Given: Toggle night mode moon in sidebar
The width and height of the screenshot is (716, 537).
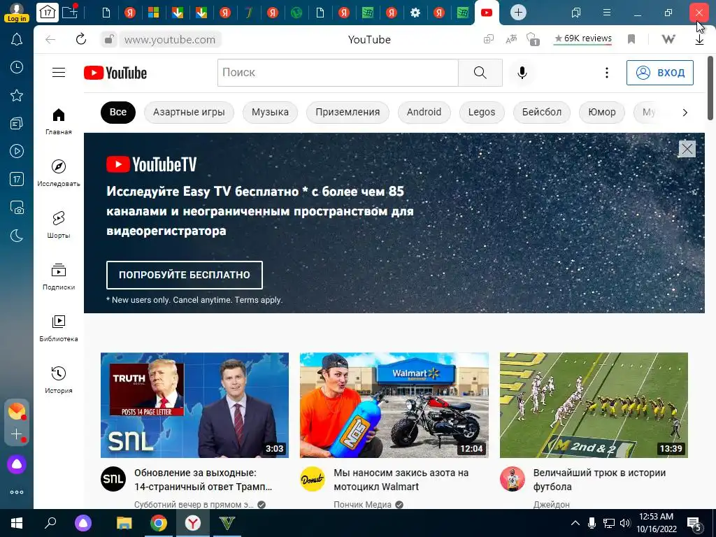Looking at the screenshot, I should tap(17, 236).
